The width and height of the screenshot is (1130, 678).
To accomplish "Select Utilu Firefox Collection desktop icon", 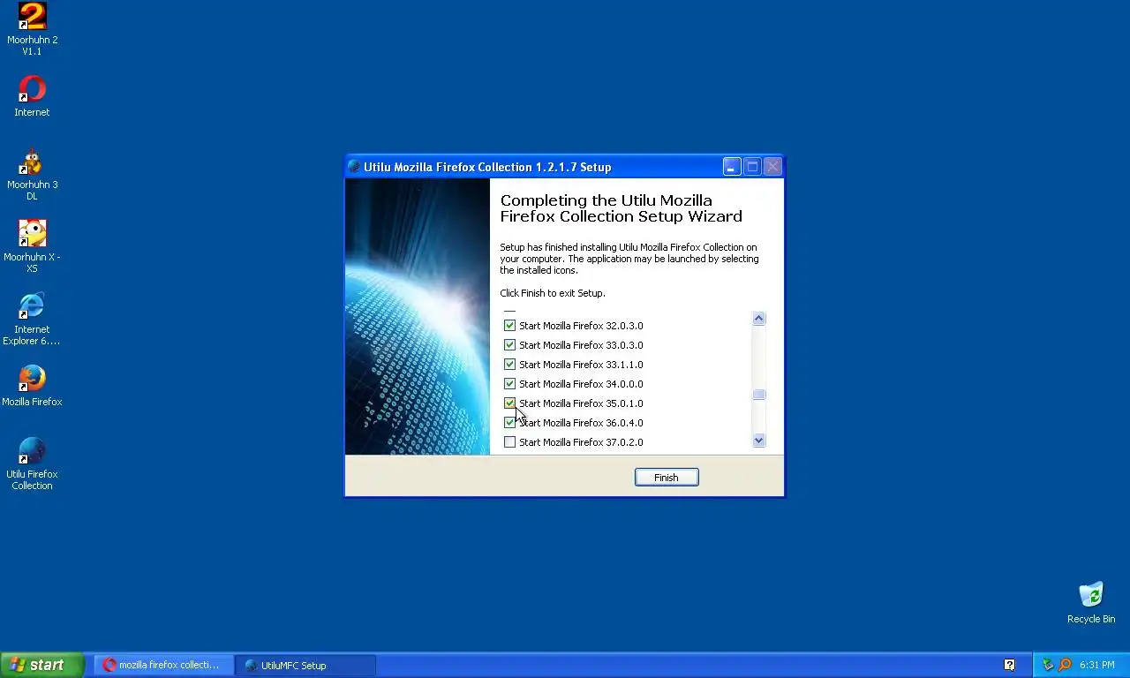I will [32, 463].
